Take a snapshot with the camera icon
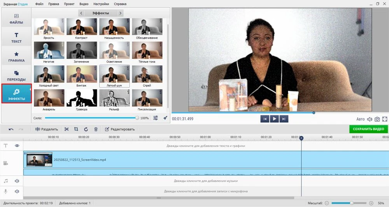 [x=377, y=119]
